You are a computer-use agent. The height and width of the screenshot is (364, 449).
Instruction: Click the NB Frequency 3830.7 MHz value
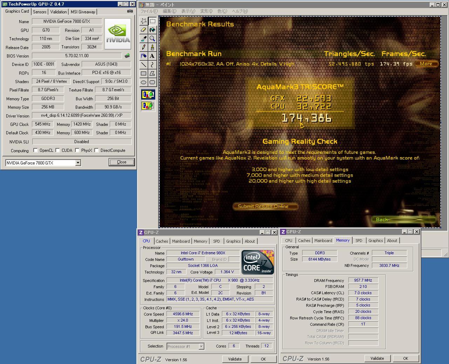389,265
